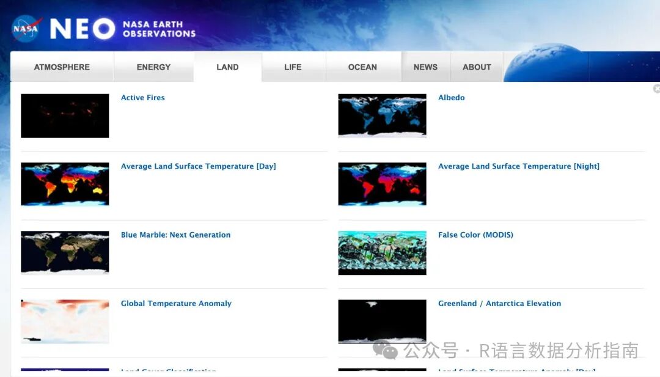
Task: Open Average Land Surface Temperature [Night]
Action: coord(519,166)
